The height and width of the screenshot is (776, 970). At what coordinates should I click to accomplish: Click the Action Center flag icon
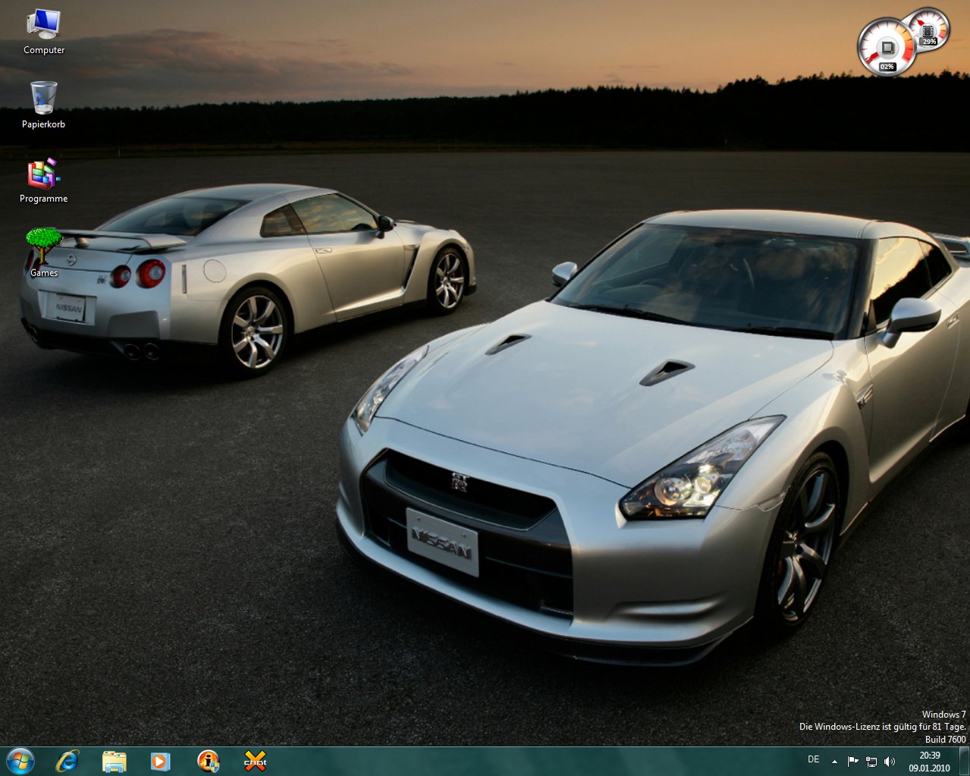point(852,761)
